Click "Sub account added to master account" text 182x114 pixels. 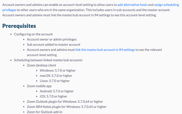click(x=54, y=45)
